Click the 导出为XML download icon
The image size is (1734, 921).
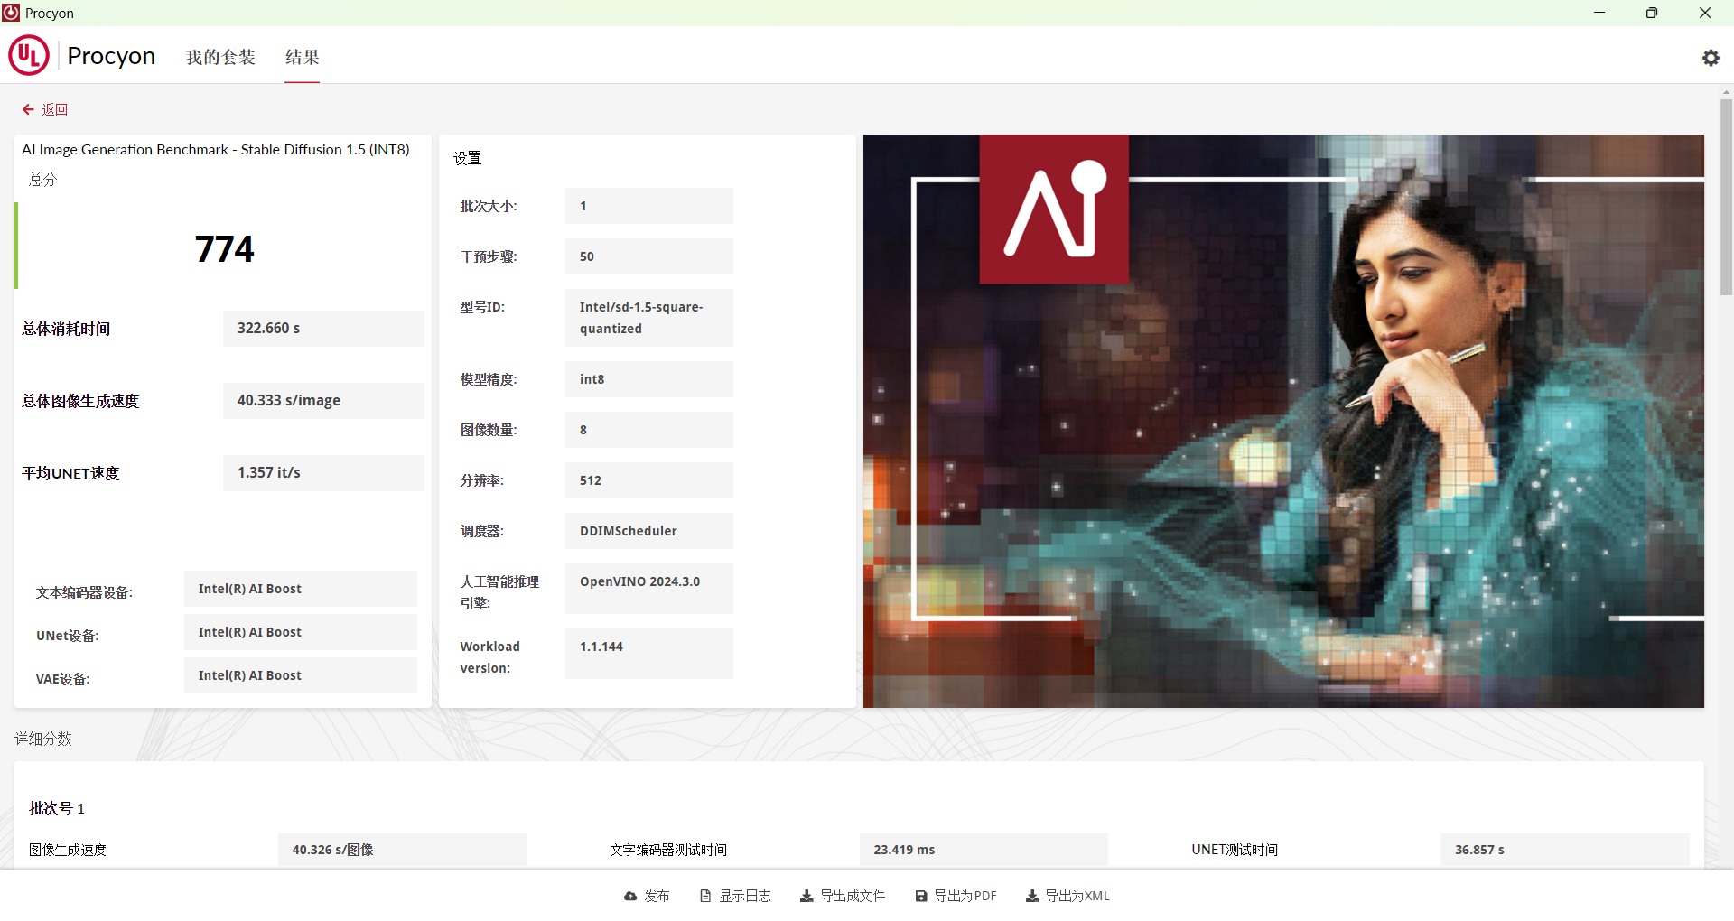pos(1032,896)
